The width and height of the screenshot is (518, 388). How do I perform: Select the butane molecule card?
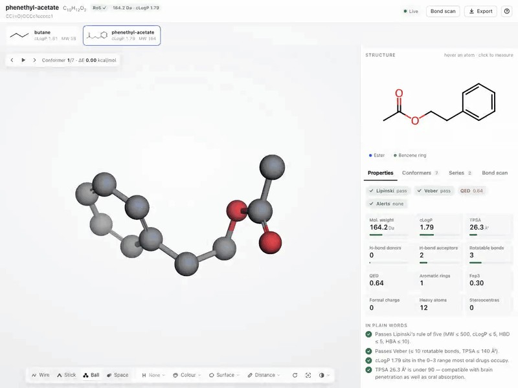[x=43, y=36]
